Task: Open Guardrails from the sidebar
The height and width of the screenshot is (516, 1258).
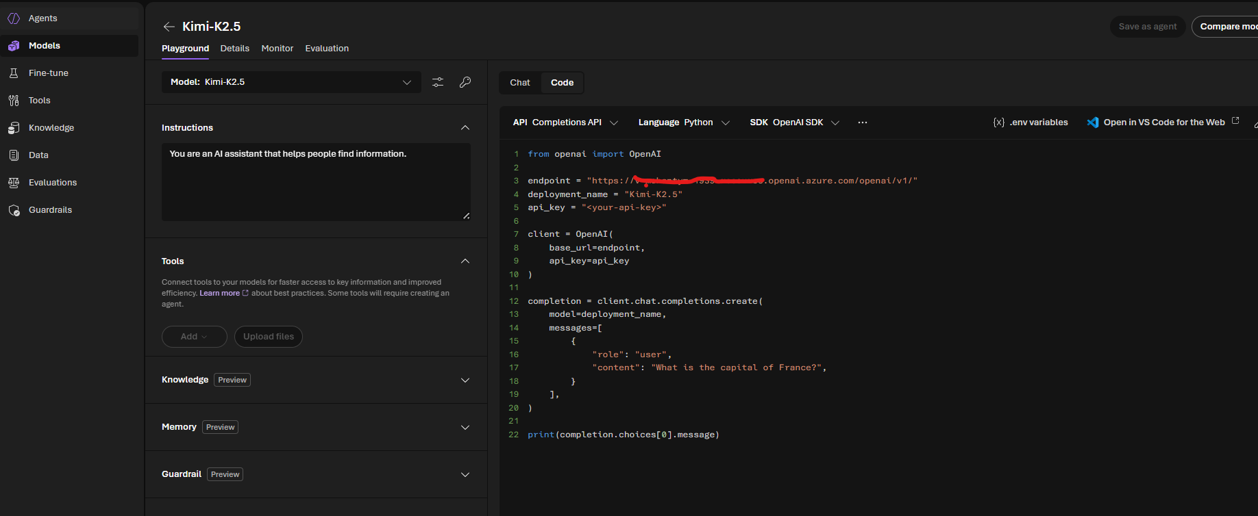Action: coord(50,210)
